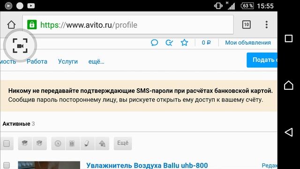Click the Сообщив пароль постороннему лицу sentence
The height and width of the screenshot is (169, 300).
pyautogui.click(x=135, y=100)
